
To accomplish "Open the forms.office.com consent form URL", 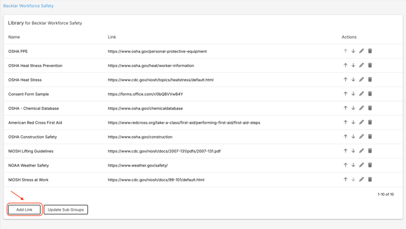I will point(145,94).
